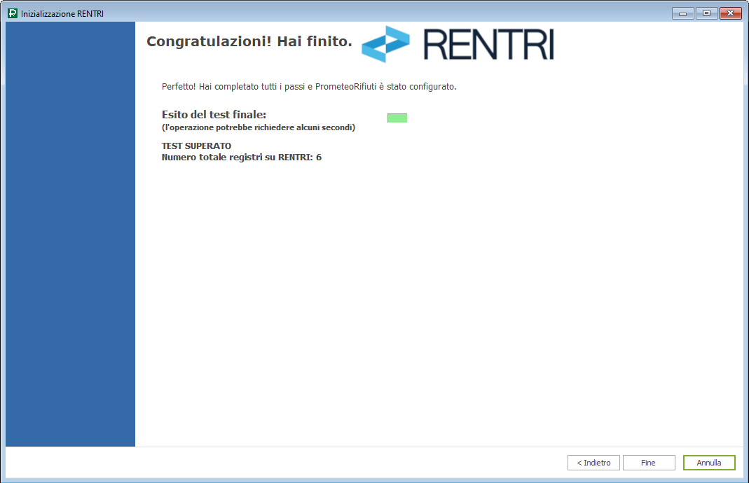Cancel the wizard using Annulla

click(x=708, y=463)
